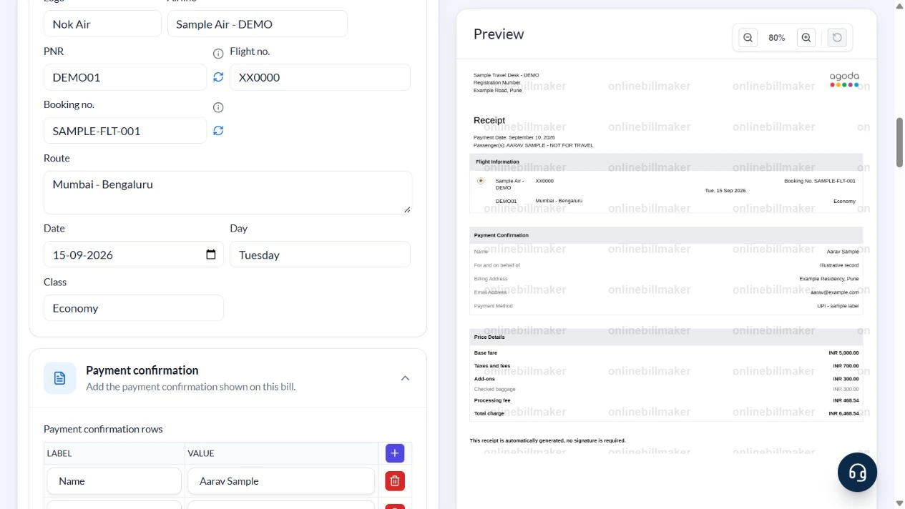This screenshot has width=905, height=509.
Task: Click the Receipt title in preview
Action: (489, 120)
